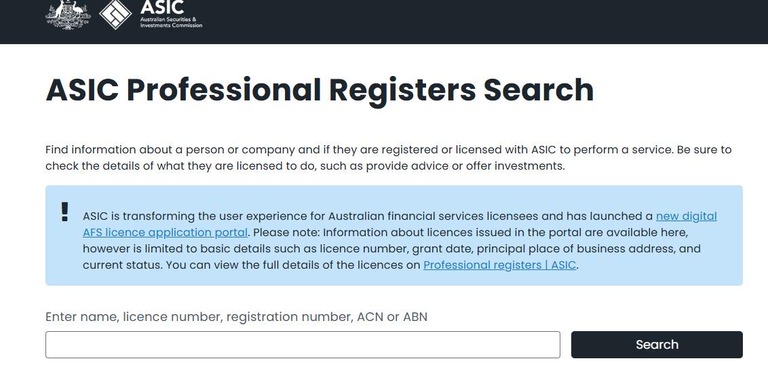Focus the name or licence number search field
The height and width of the screenshot is (380, 768).
click(x=303, y=345)
